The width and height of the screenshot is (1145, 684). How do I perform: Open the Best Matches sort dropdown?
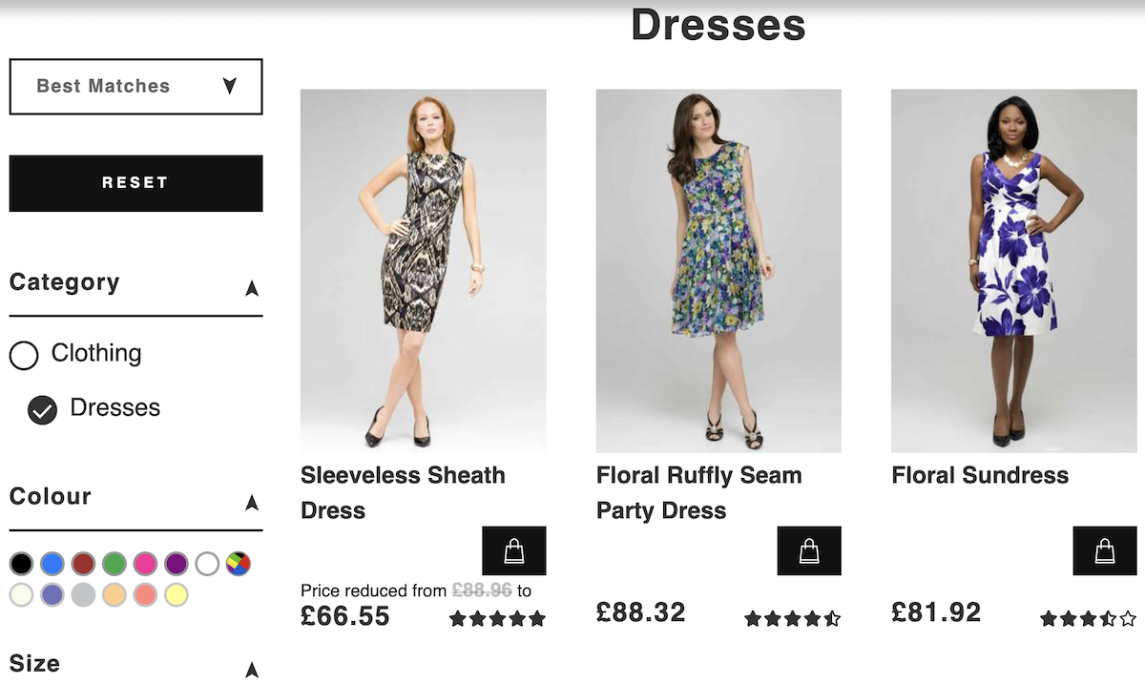[135, 87]
